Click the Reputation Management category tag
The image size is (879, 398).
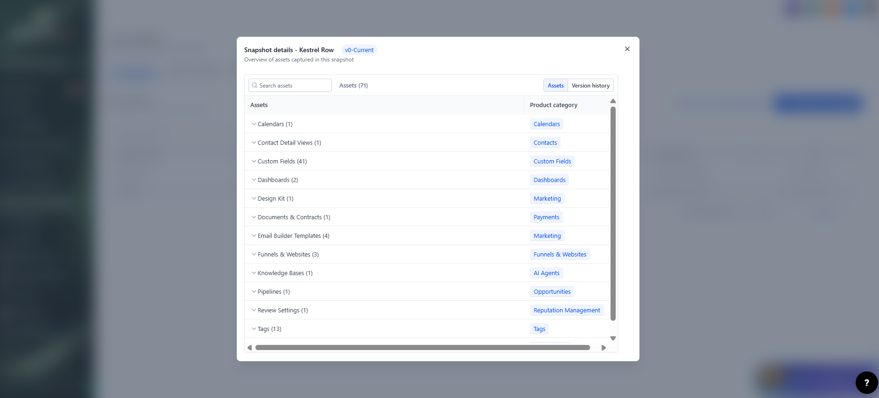coord(567,310)
